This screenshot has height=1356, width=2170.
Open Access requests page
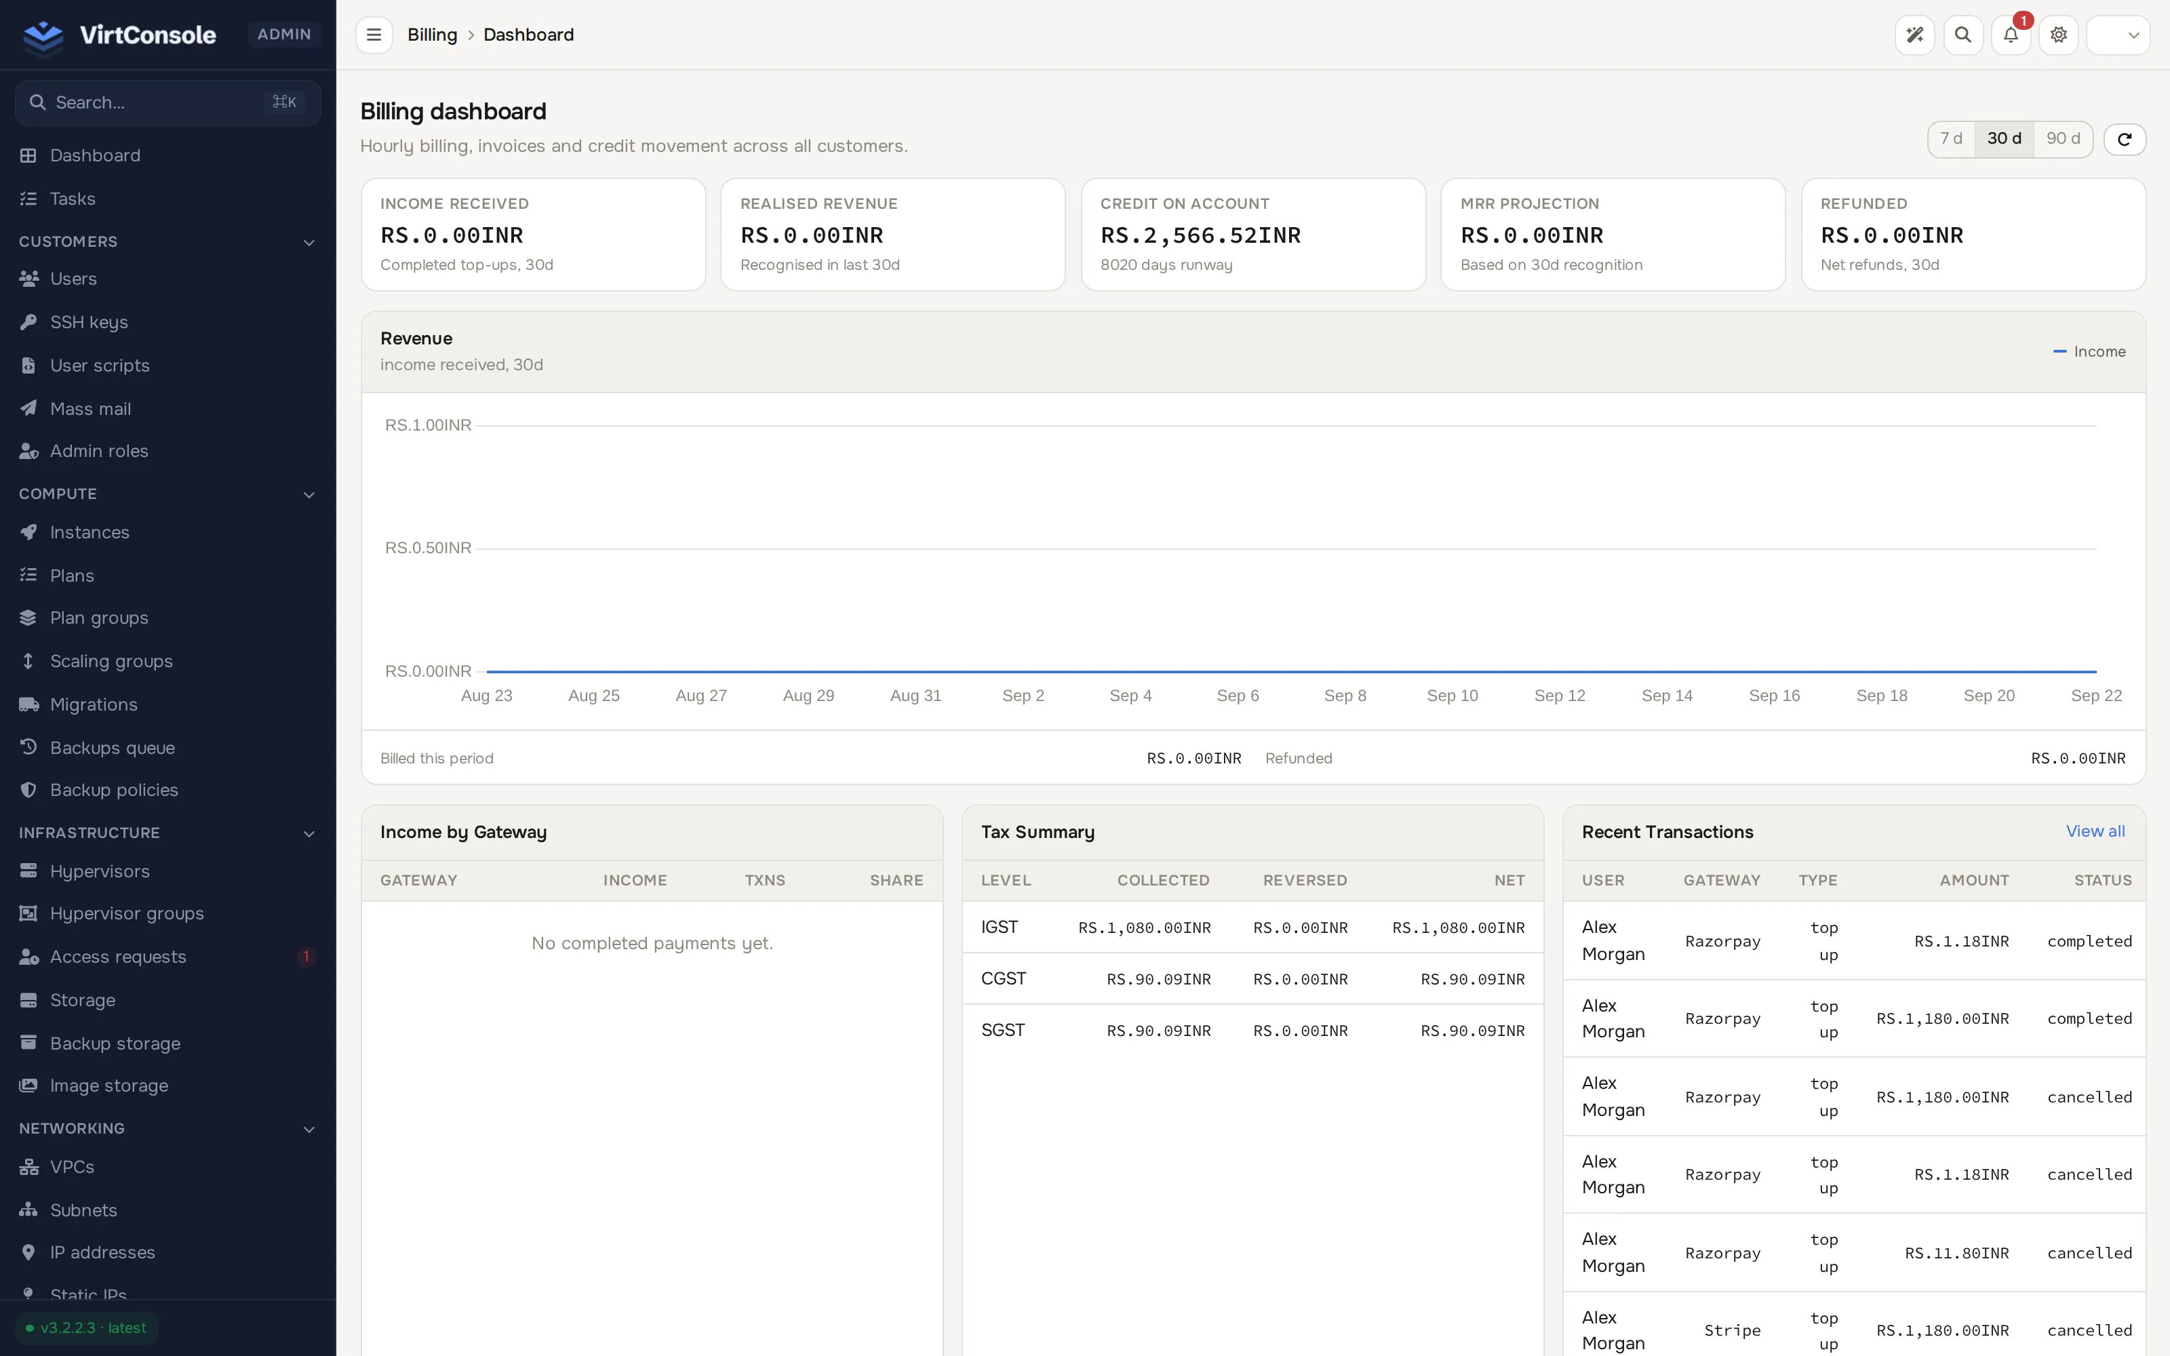click(x=167, y=957)
